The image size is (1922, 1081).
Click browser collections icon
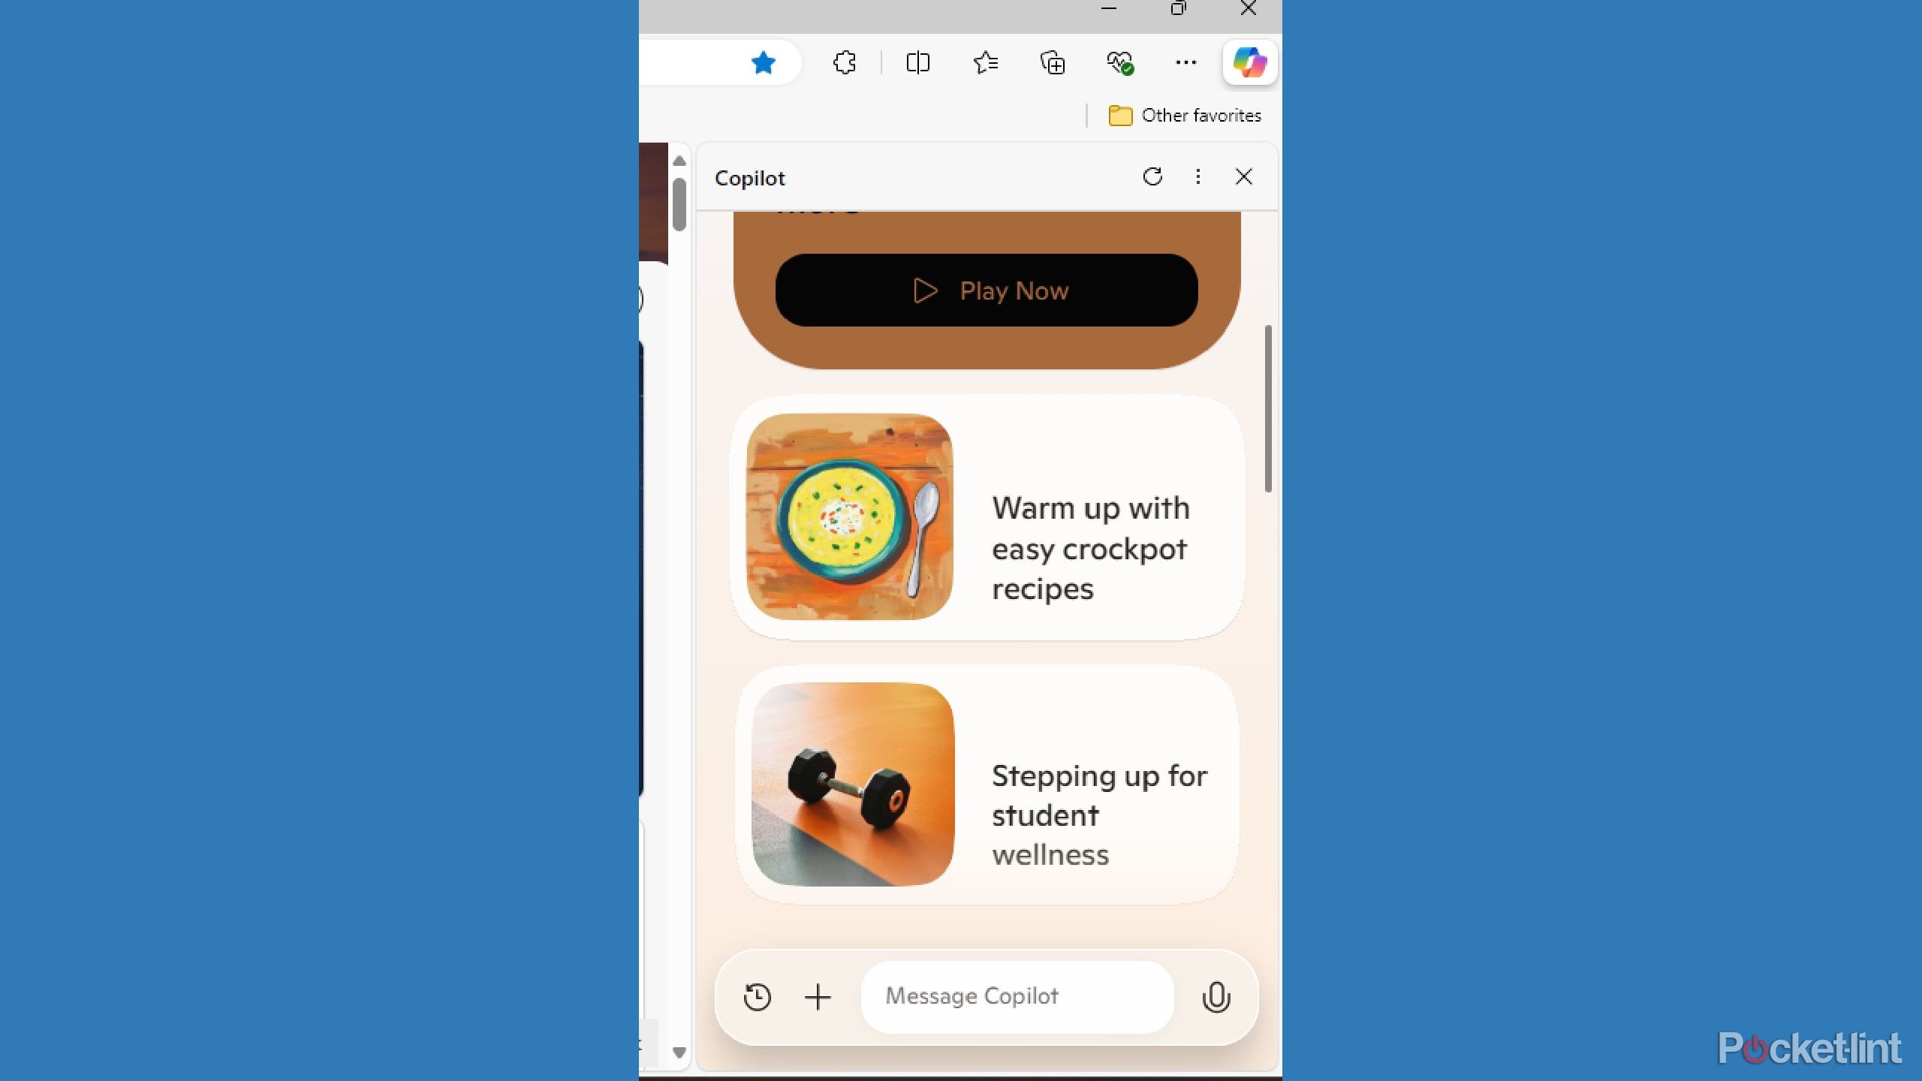click(1053, 62)
